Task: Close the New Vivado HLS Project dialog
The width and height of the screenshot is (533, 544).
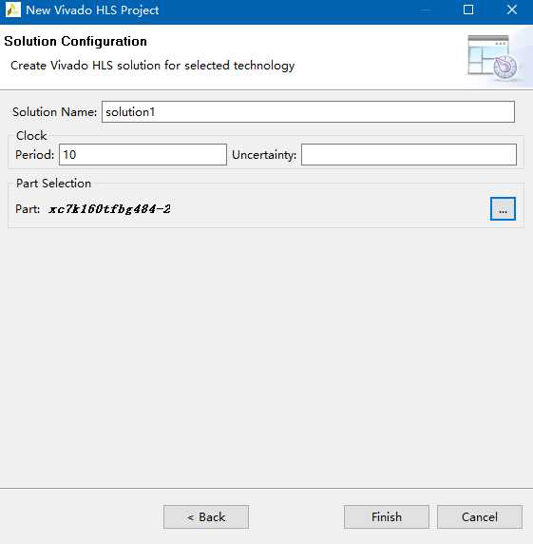Action: [x=512, y=10]
